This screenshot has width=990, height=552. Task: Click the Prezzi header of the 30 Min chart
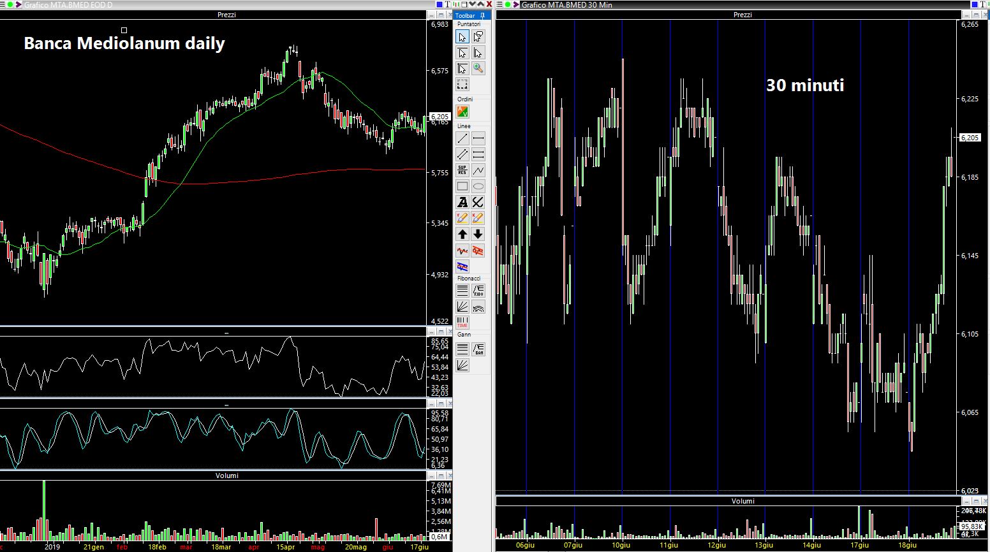[742, 15]
